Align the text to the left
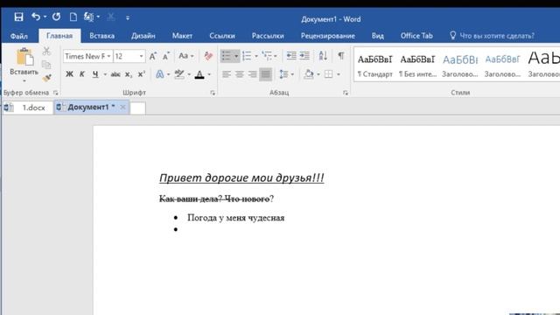Viewport: 560px width, 315px height. pos(226,74)
